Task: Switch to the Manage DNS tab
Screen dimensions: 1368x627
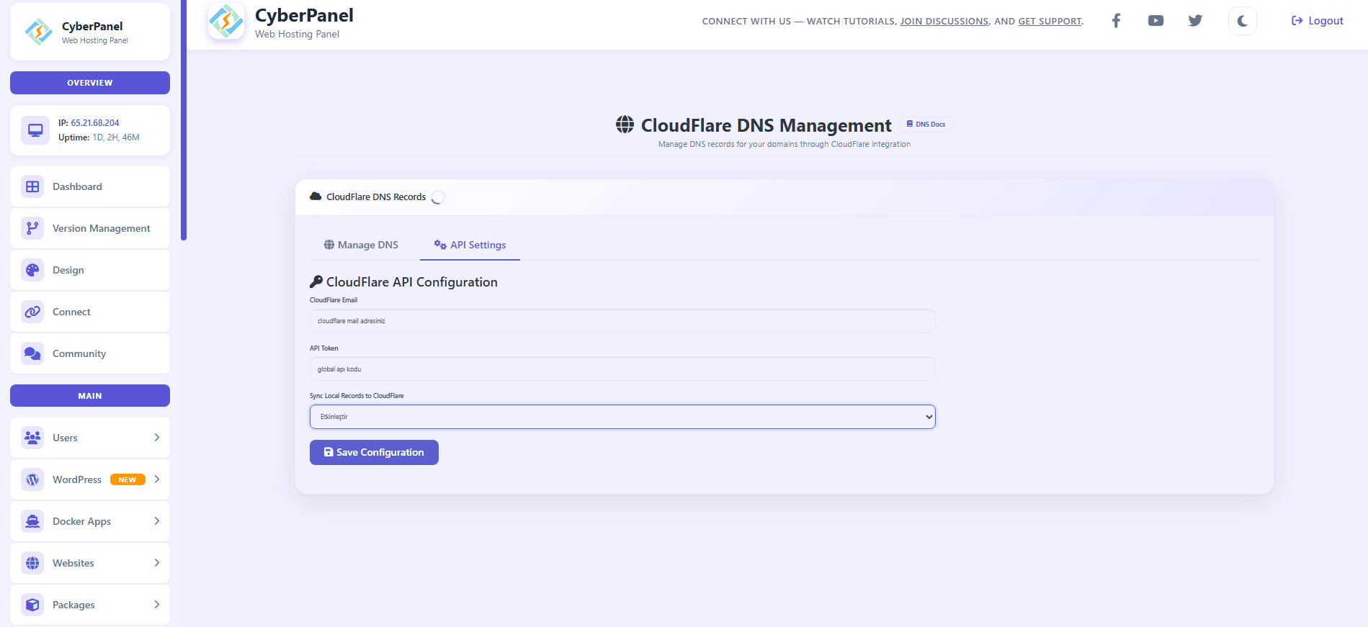Action: 361,245
